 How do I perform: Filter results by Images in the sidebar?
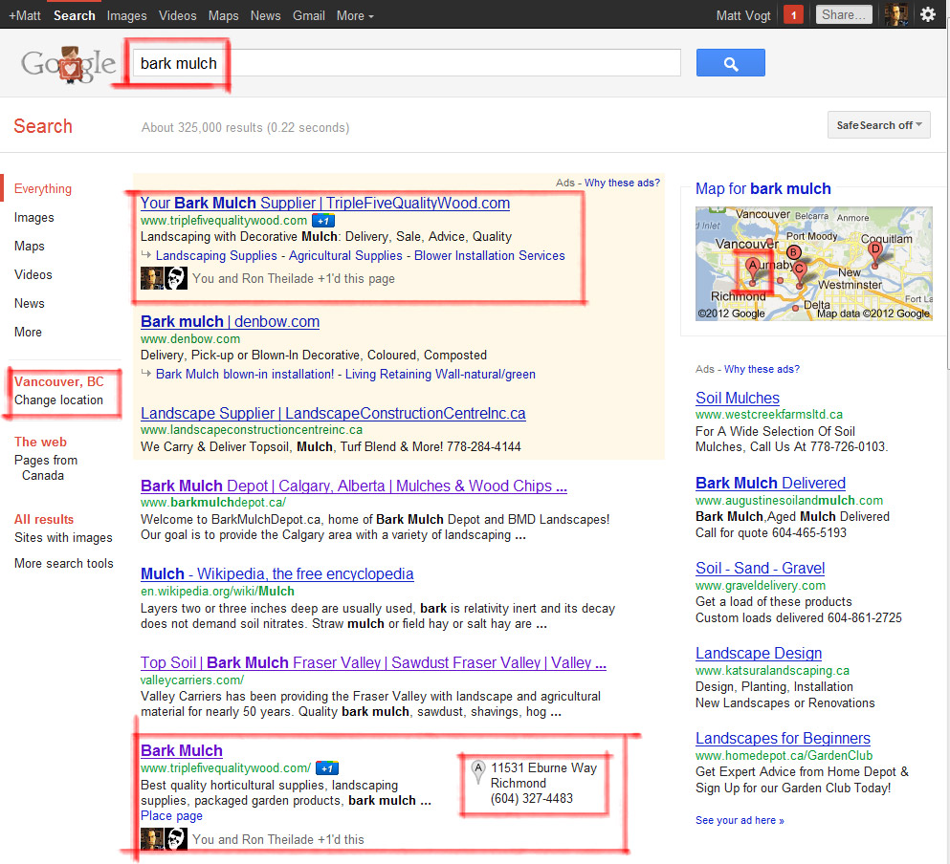[33, 217]
